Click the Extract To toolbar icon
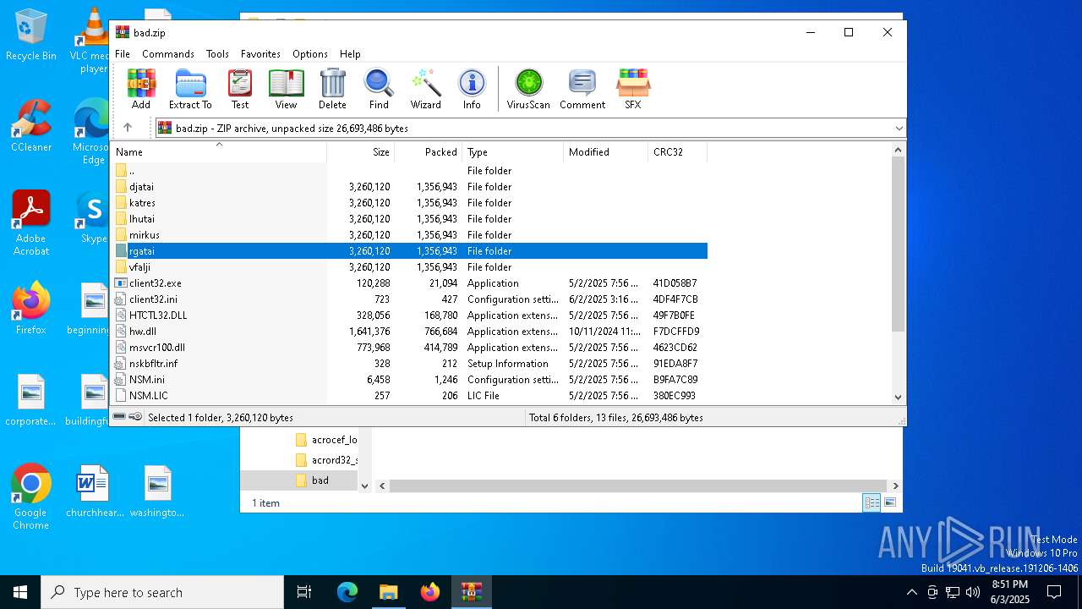This screenshot has height=609, width=1082. click(x=190, y=90)
